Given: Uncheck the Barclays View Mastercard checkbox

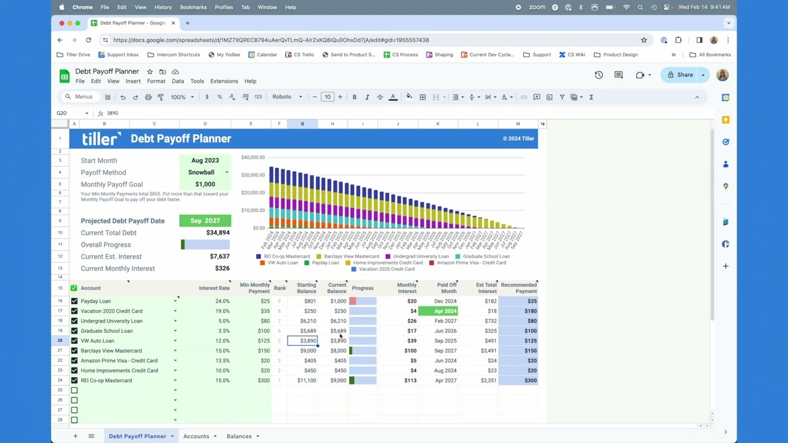Looking at the screenshot, I should coord(74,351).
